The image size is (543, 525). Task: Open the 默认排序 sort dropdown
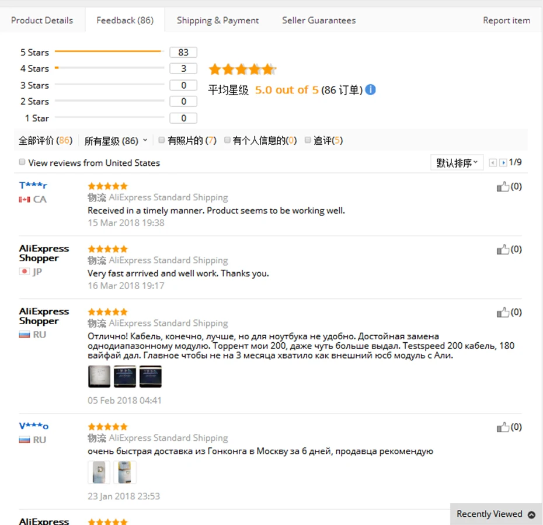[457, 163]
